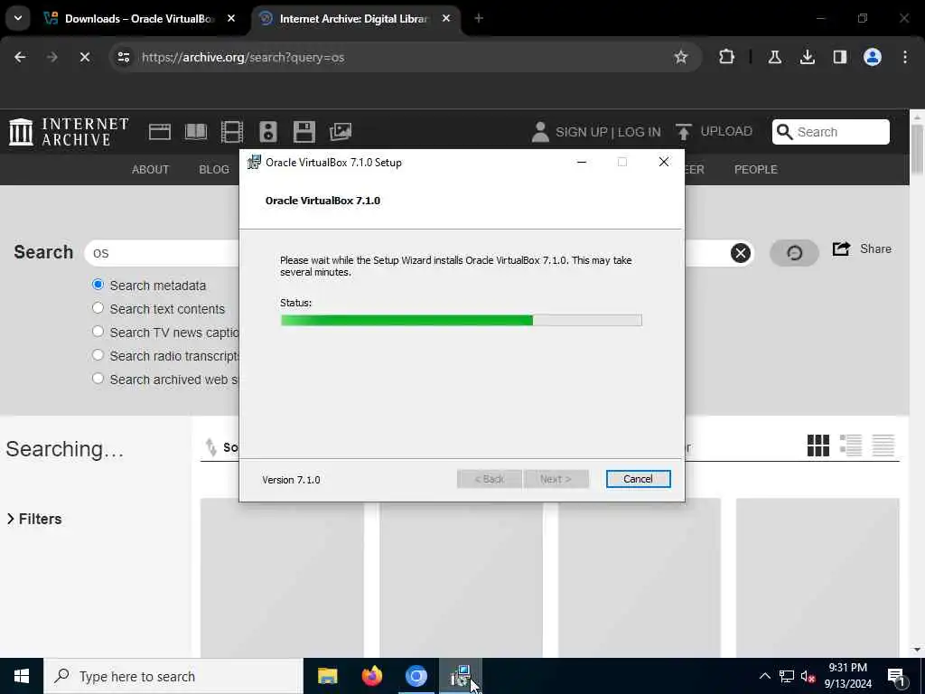Select Search archived web sites option
925x694 pixels.
point(98,379)
